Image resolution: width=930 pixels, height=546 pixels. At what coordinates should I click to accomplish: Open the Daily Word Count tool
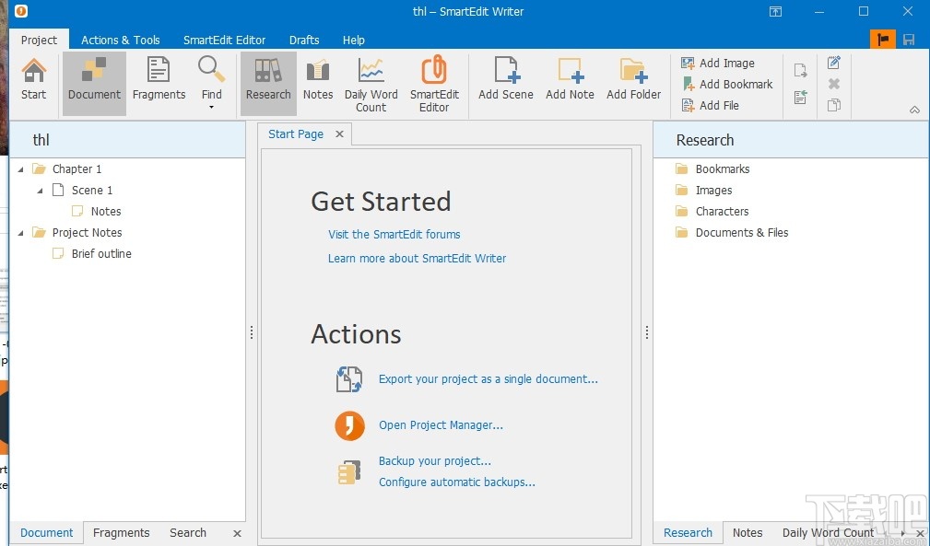371,81
